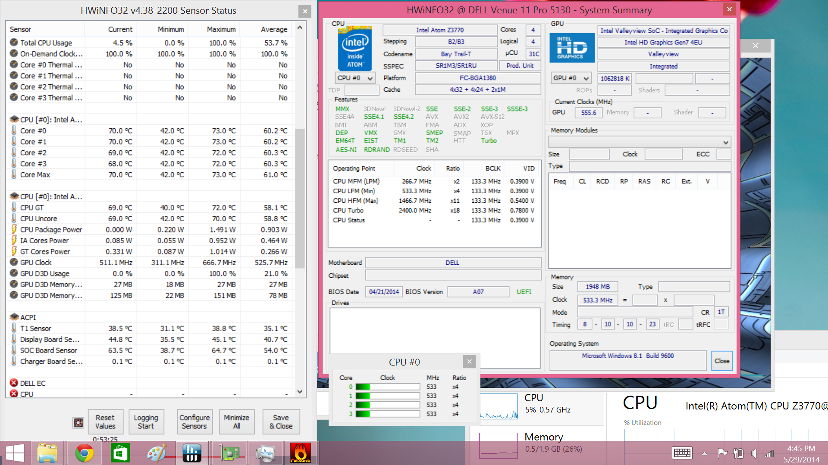Click the Save & Close button
828x465 pixels.
click(x=281, y=422)
